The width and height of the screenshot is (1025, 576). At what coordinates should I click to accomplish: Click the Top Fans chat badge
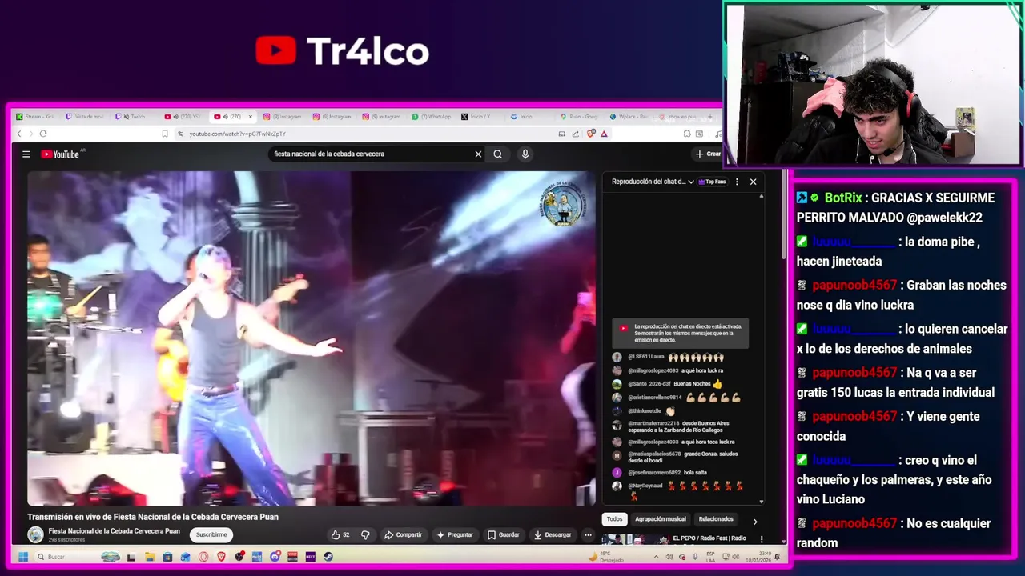click(x=713, y=182)
